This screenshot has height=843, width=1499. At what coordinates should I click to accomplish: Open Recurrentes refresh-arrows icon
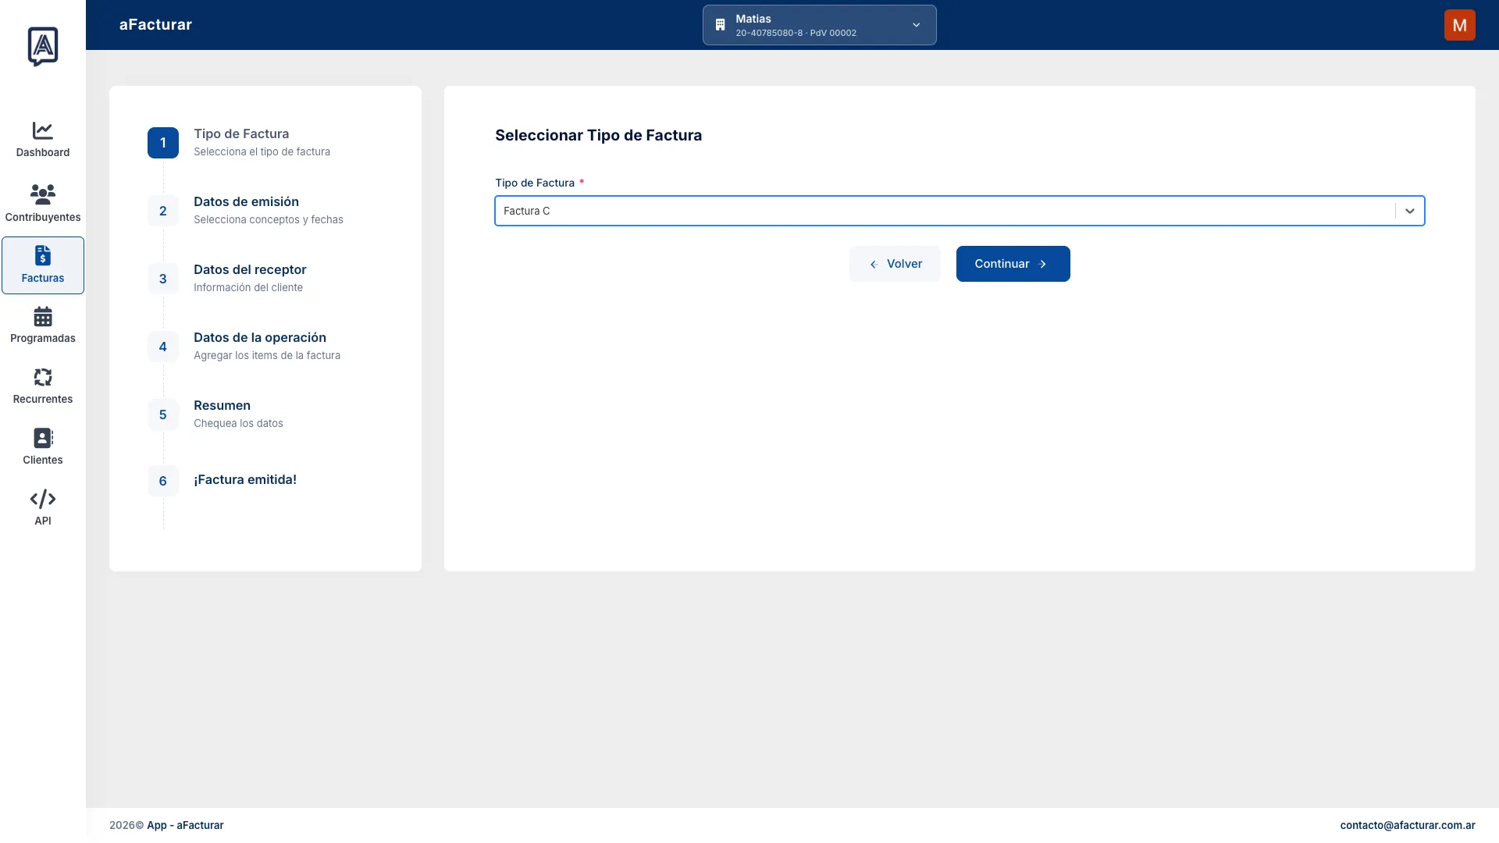[x=42, y=377]
